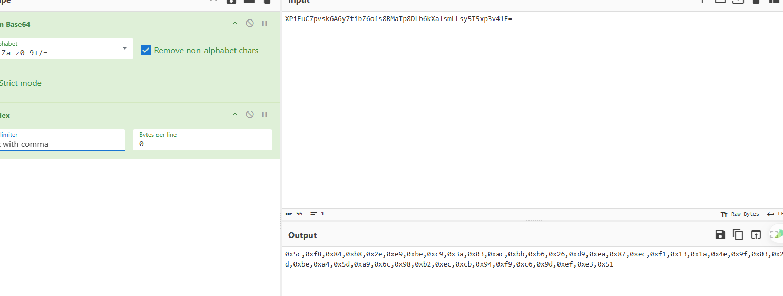Open the Base64 Alphabet dropdown
The height and width of the screenshot is (296, 783).
pyautogui.click(x=125, y=48)
